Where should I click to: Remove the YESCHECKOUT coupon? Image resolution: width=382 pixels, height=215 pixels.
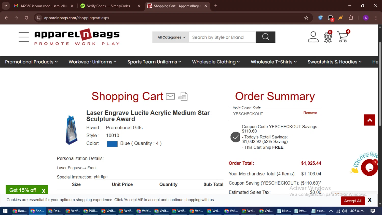(x=310, y=113)
